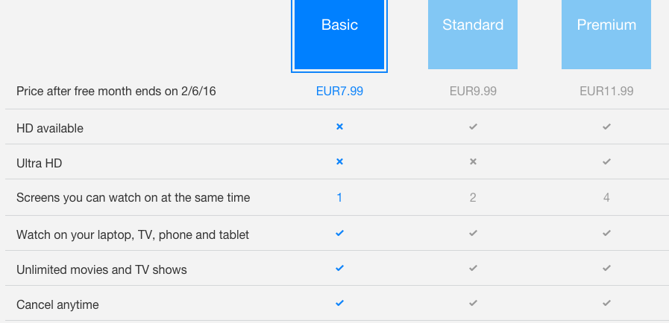Viewport: 669px width, 323px height.
Task: Click Standard's Ultra HD cross icon
Action: click(x=473, y=161)
